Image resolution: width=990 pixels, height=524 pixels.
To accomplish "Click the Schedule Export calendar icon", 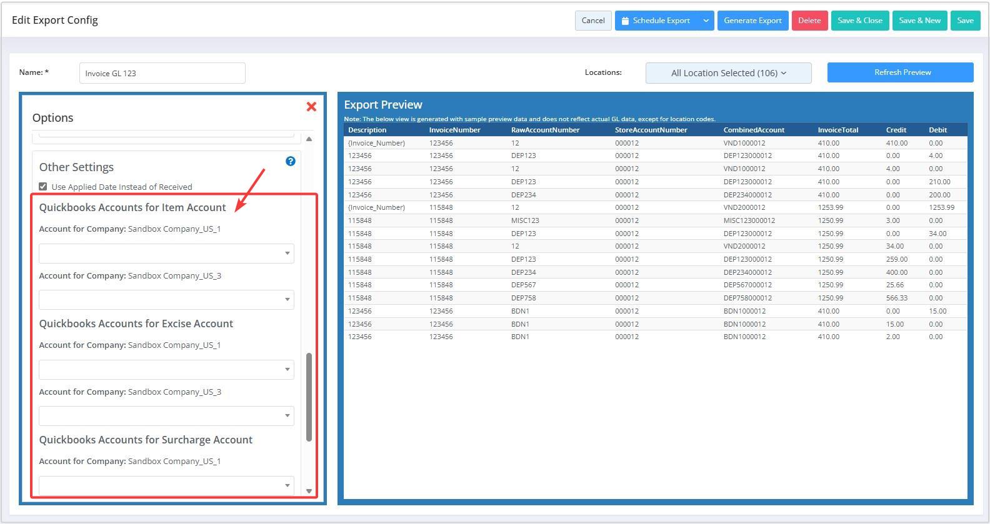I will [625, 21].
